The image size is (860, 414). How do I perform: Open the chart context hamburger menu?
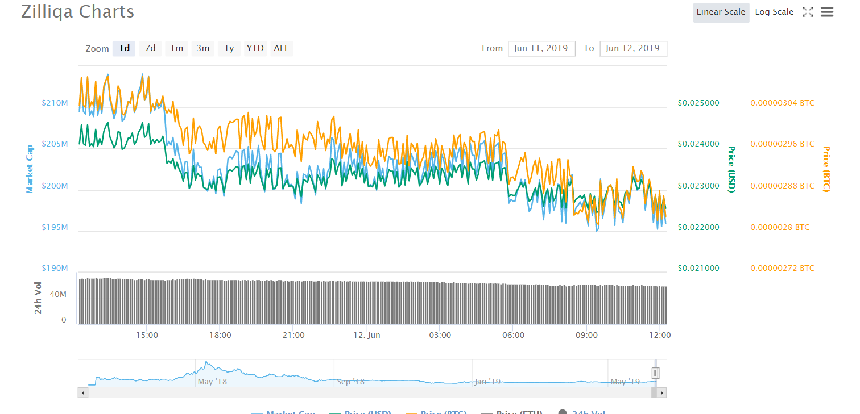point(827,12)
